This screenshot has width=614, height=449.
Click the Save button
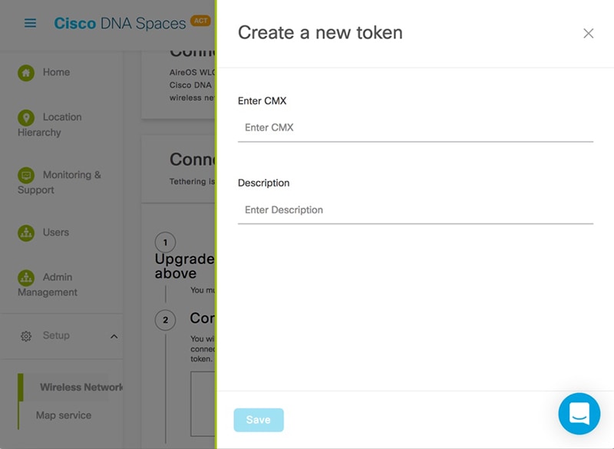[259, 420]
